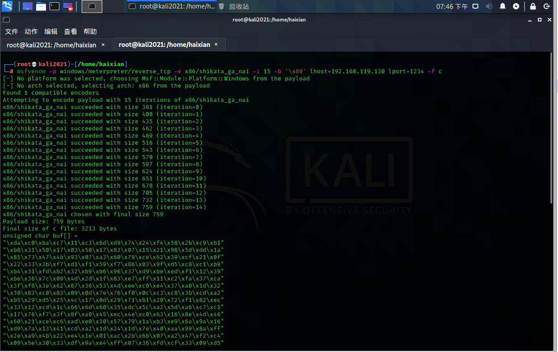
Task: Click the line ending with (iteration=14)
Action: (x=104, y=207)
